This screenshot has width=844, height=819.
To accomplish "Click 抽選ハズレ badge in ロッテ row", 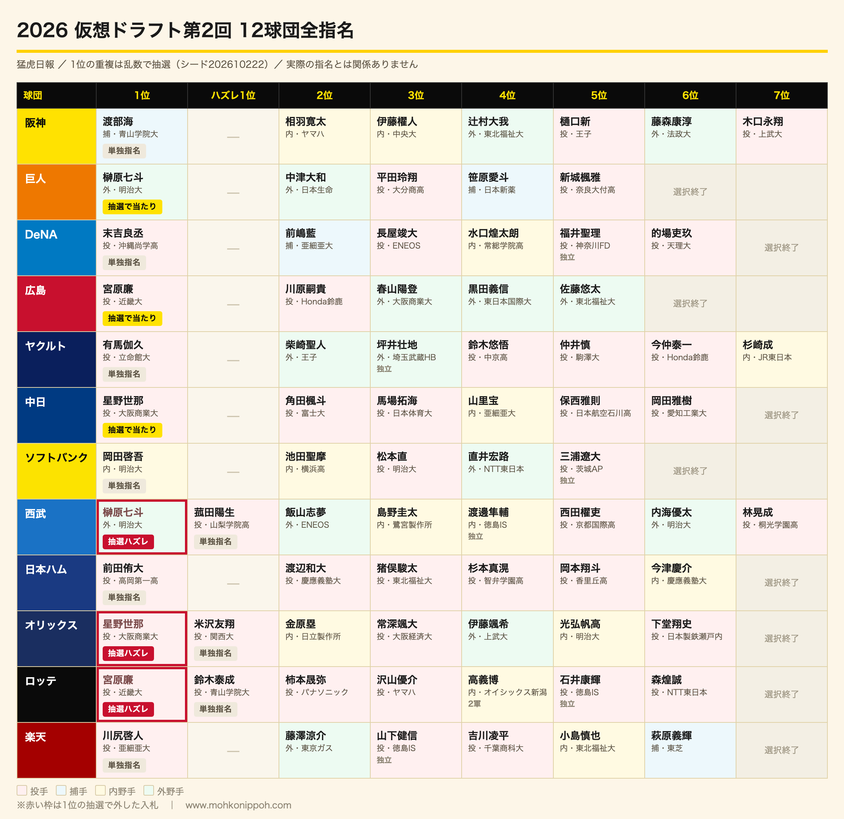I will pos(128,709).
